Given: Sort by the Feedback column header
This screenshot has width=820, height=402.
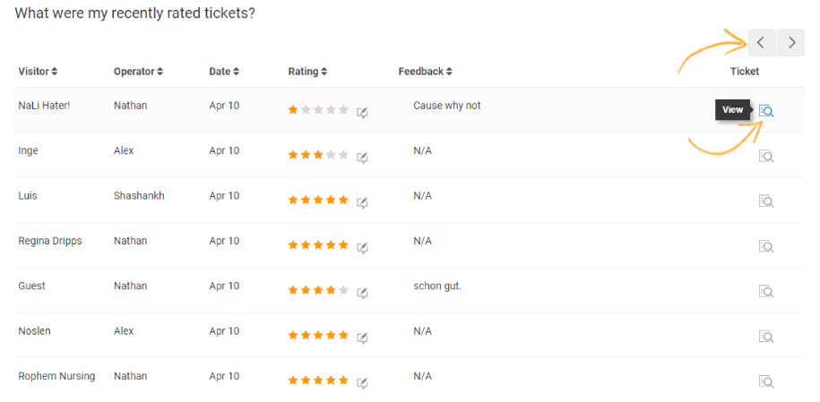Looking at the screenshot, I should click(x=425, y=72).
